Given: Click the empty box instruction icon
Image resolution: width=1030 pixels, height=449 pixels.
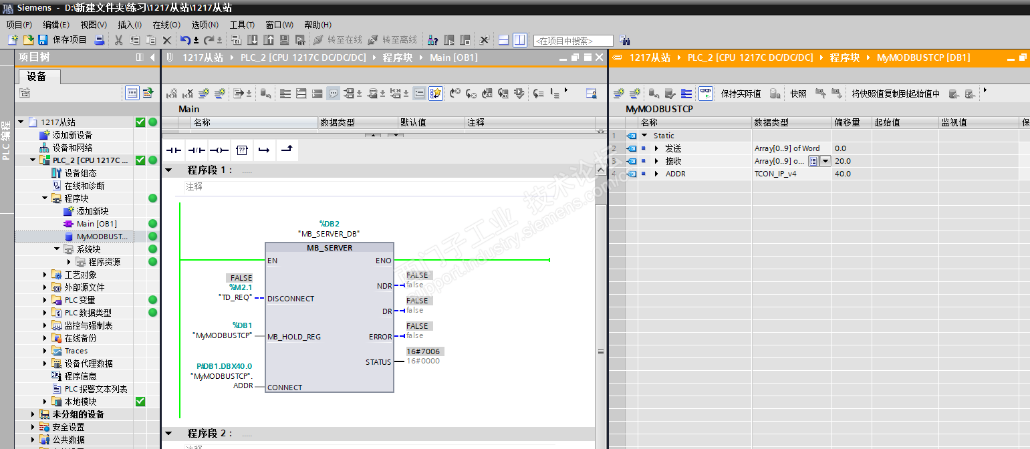Looking at the screenshot, I should click(x=242, y=150).
